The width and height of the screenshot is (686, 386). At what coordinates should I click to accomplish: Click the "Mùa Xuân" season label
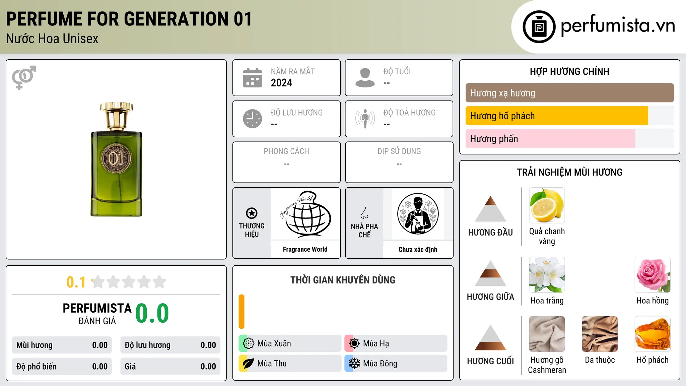(x=274, y=343)
